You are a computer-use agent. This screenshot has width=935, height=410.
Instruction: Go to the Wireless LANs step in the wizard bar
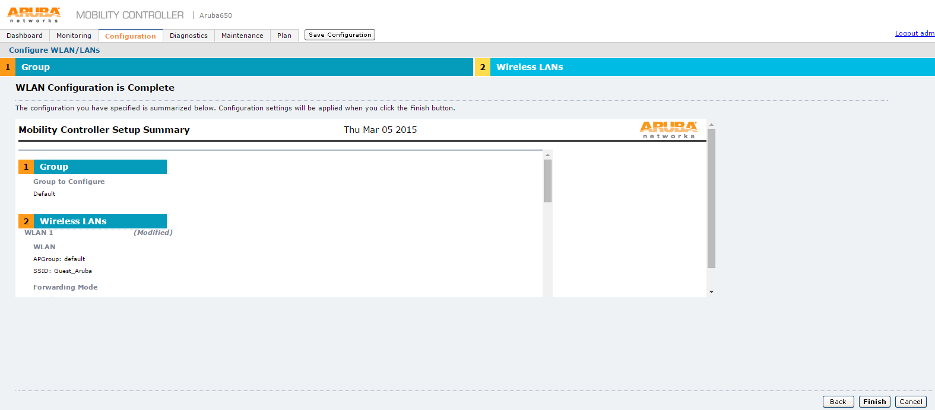(705, 67)
